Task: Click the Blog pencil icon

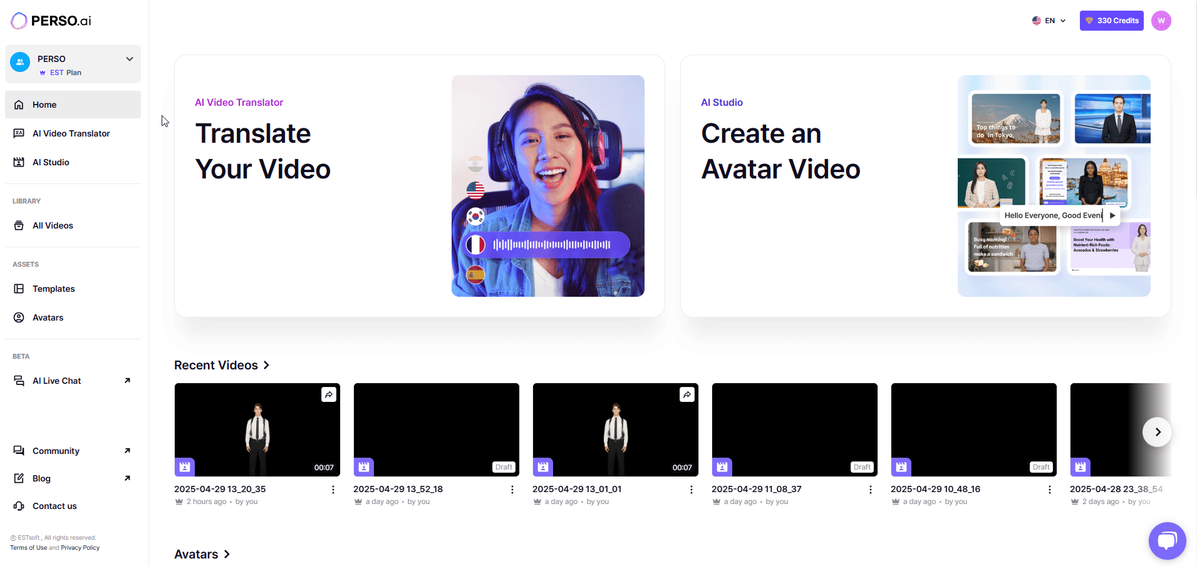Action: pyautogui.click(x=19, y=478)
